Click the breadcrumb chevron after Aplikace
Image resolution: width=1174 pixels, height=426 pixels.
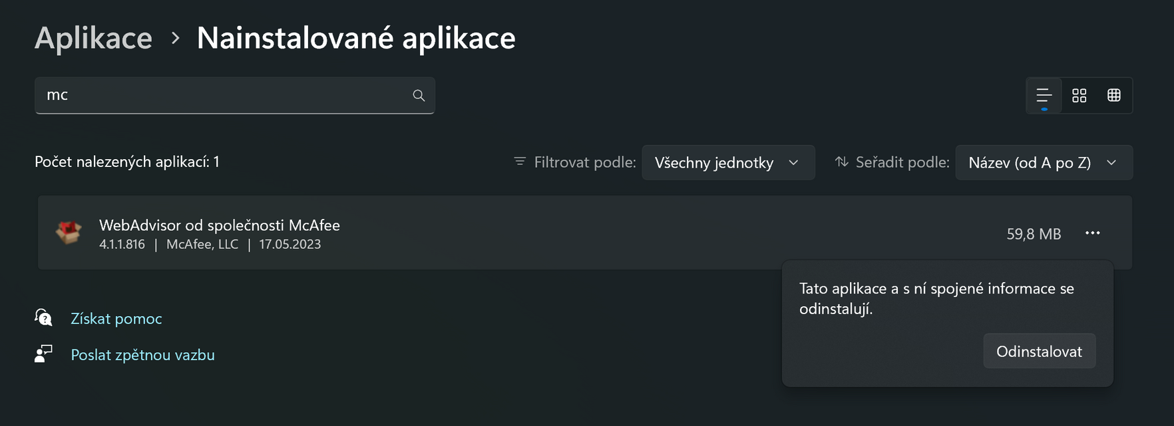(x=175, y=39)
